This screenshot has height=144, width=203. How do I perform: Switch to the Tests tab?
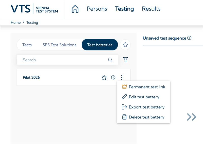27,45
